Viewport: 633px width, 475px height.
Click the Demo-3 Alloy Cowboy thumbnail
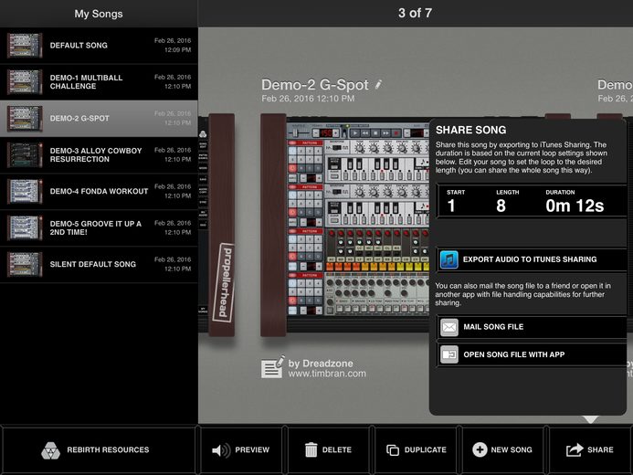(x=25, y=155)
